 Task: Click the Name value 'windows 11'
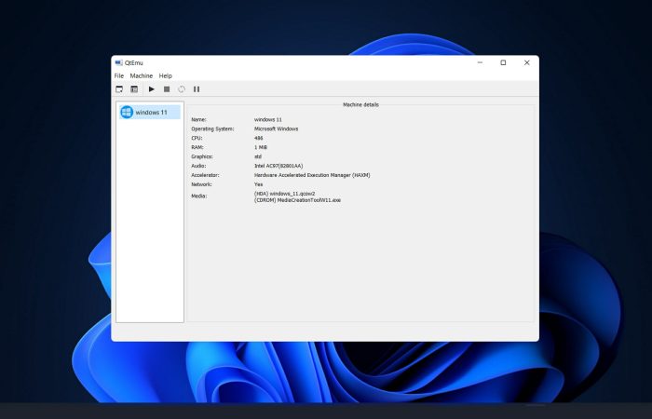[268, 120]
